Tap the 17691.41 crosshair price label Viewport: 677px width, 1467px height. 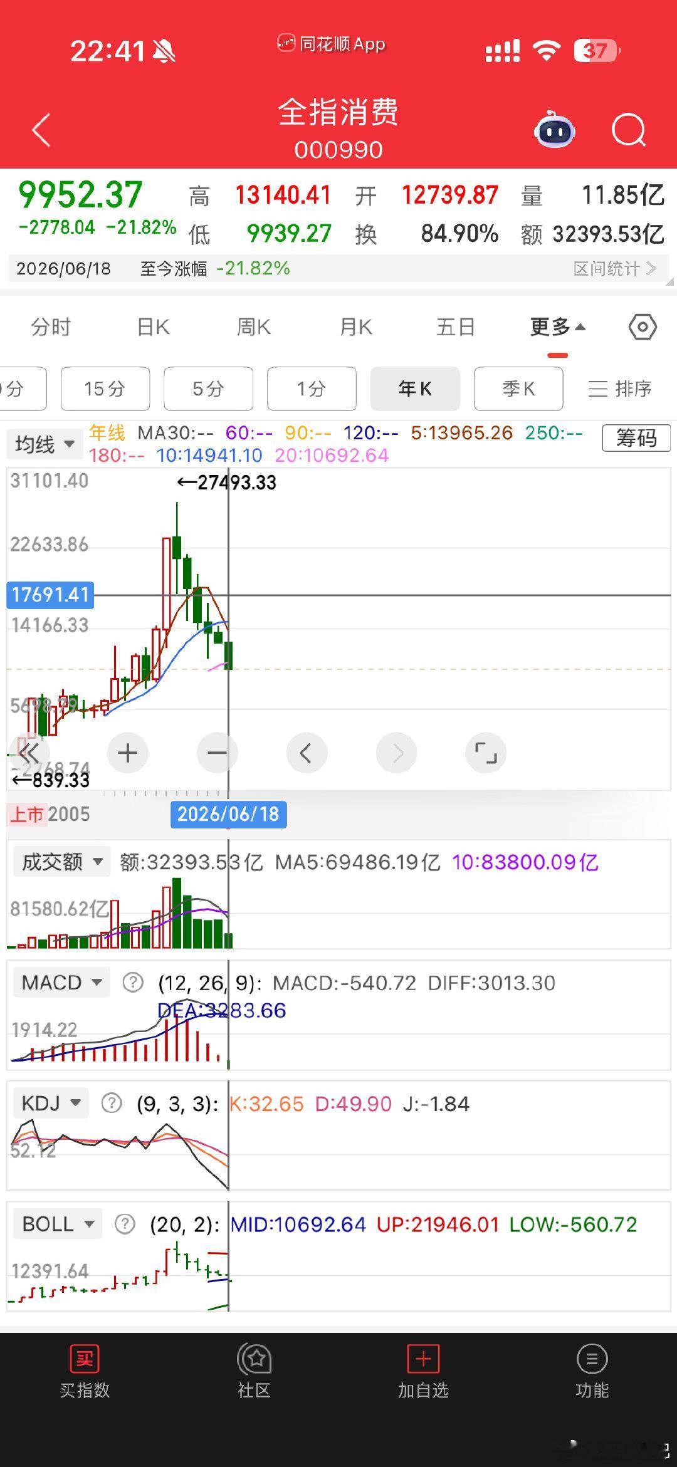pyautogui.click(x=50, y=595)
